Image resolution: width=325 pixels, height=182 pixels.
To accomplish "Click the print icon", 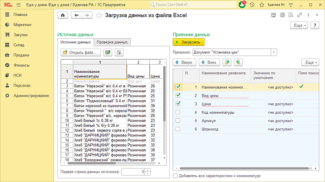I will (x=282, y=15).
